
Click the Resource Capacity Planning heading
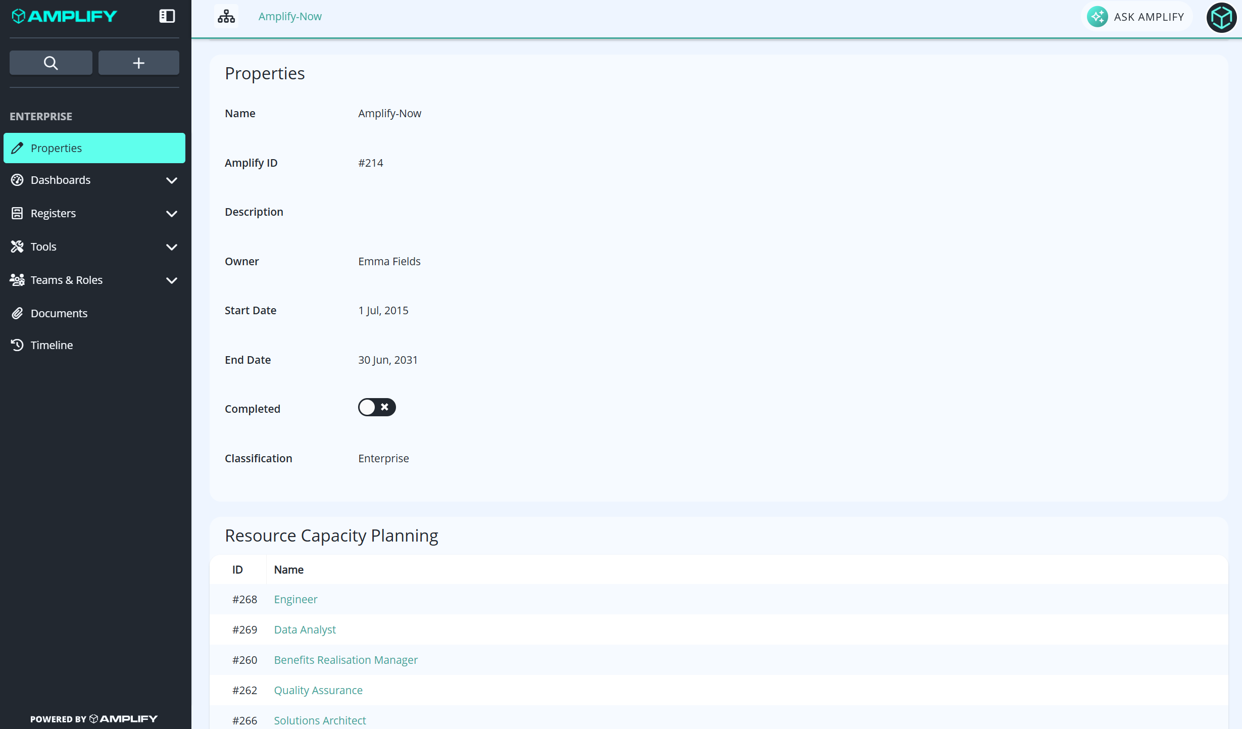coord(331,536)
